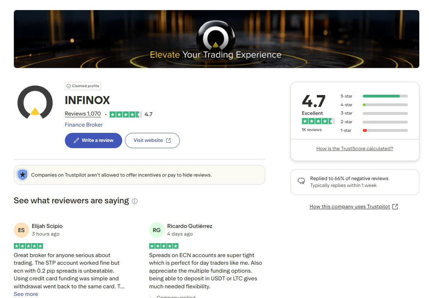
Task: Click the Elevate Your Trading Experience banner
Action: pyautogui.click(x=217, y=39)
